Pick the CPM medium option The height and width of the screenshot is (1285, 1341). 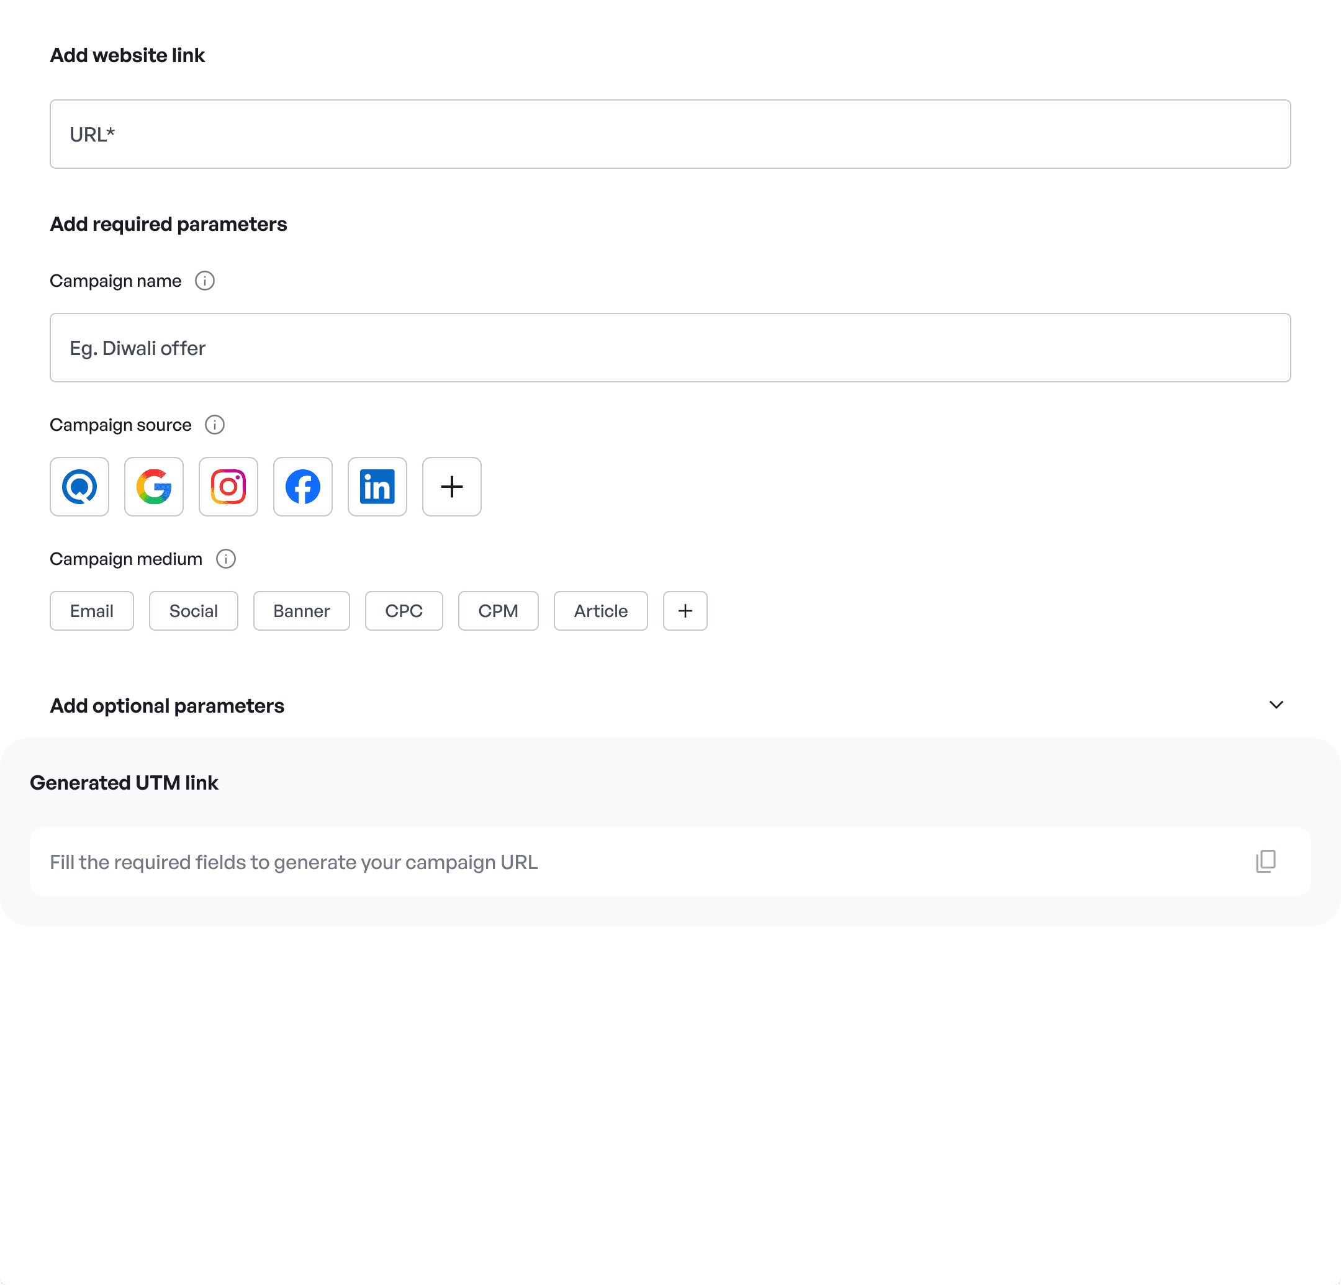point(498,611)
